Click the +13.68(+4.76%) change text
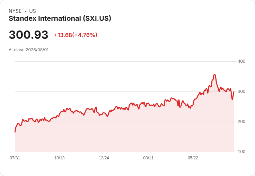255x176 pixels. coord(76,35)
